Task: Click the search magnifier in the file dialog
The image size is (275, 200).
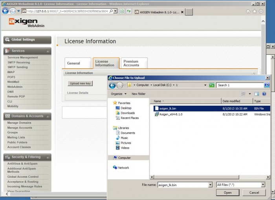Action: [x=267, y=85]
